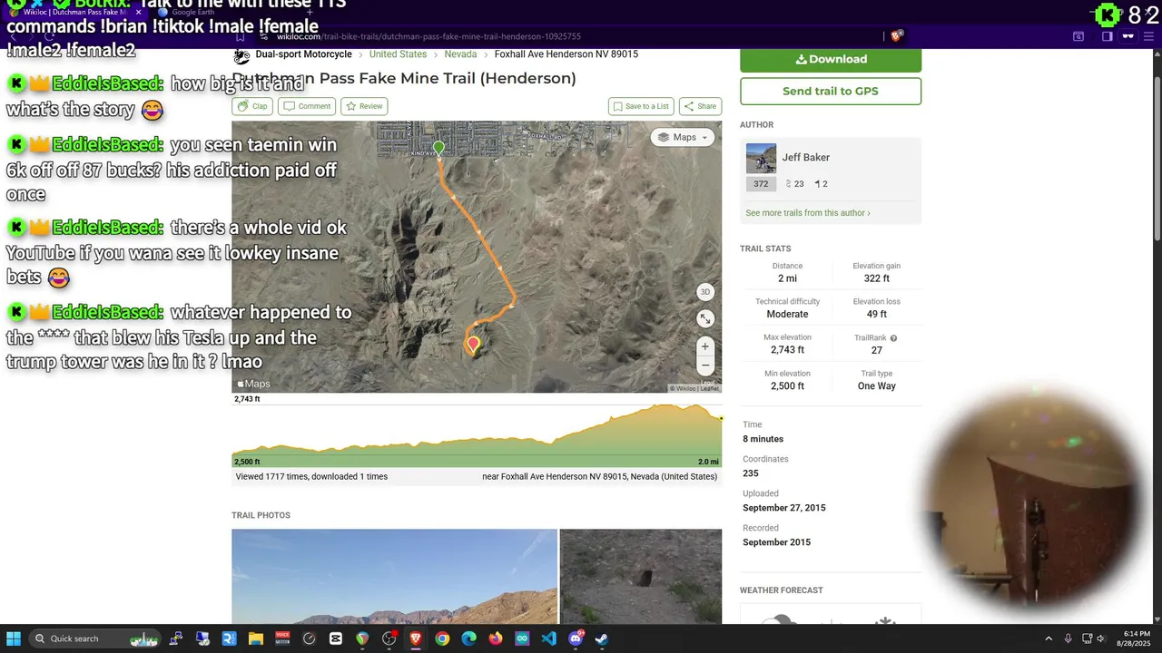Screen dimensions: 1162x653
Task: Toggle the 3D map view
Action: 705,292
